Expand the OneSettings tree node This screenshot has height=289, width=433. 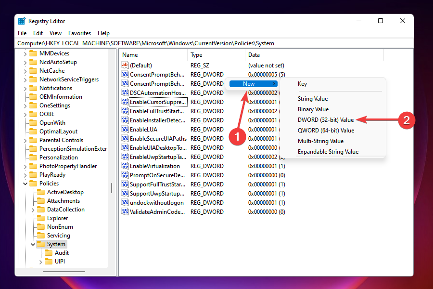click(x=25, y=106)
